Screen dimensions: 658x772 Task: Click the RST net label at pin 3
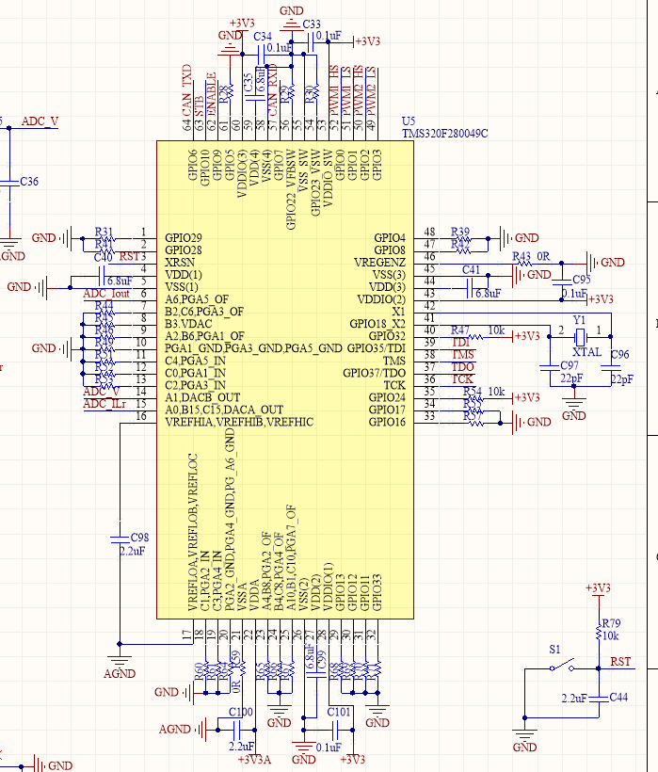[129, 256]
